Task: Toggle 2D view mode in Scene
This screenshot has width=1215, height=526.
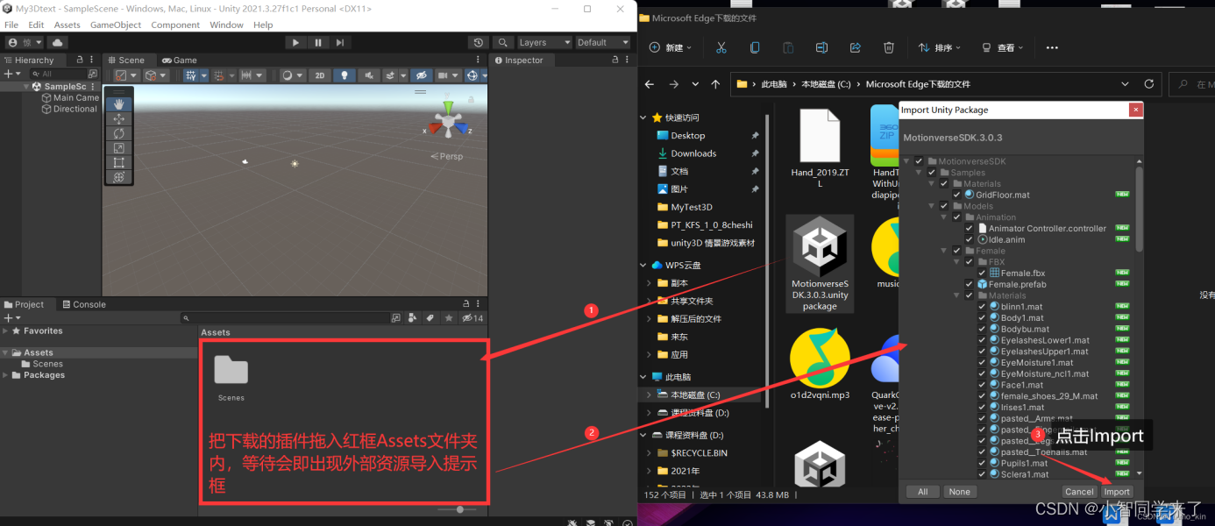Action: pyautogui.click(x=320, y=75)
